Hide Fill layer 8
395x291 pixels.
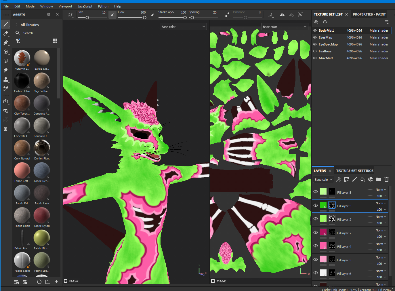click(316, 192)
